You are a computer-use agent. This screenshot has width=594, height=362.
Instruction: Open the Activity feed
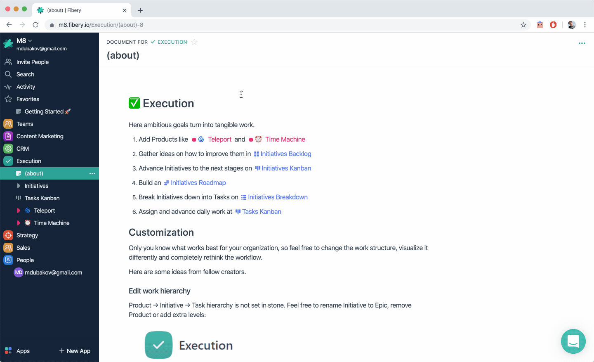tap(26, 87)
